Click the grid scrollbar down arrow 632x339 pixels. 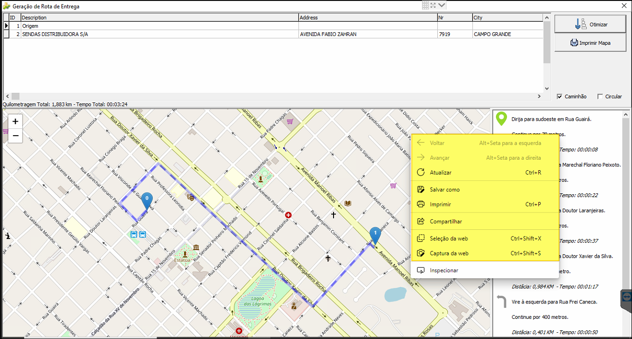click(x=547, y=89)
